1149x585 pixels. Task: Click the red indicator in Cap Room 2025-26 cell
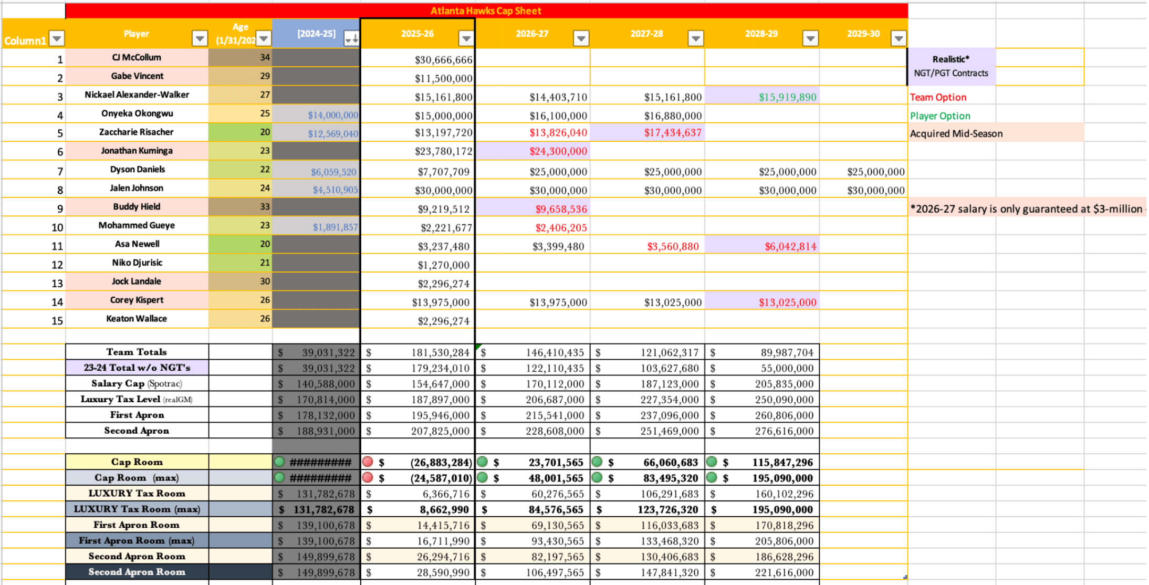point(368,462)
